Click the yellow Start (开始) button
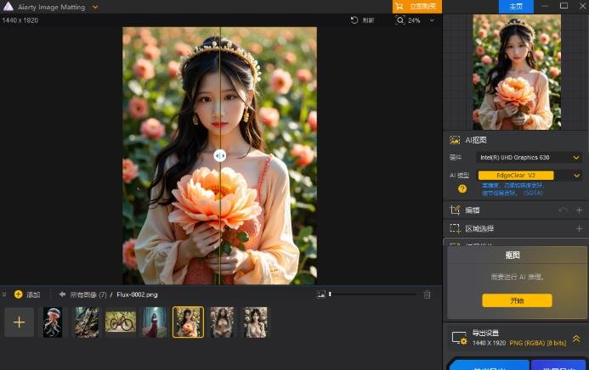 pos(517,300)
